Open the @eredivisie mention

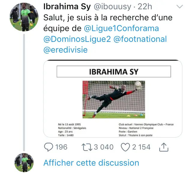point(65,50)
